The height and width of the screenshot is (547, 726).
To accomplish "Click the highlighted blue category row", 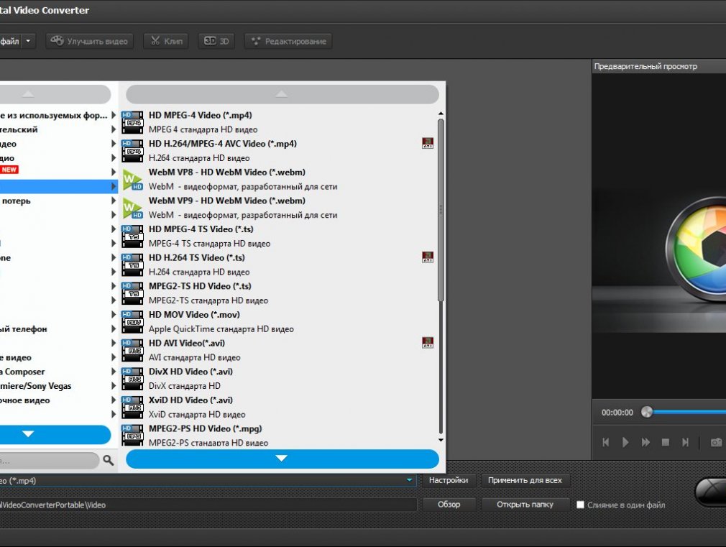I will [x=59, y=186].
